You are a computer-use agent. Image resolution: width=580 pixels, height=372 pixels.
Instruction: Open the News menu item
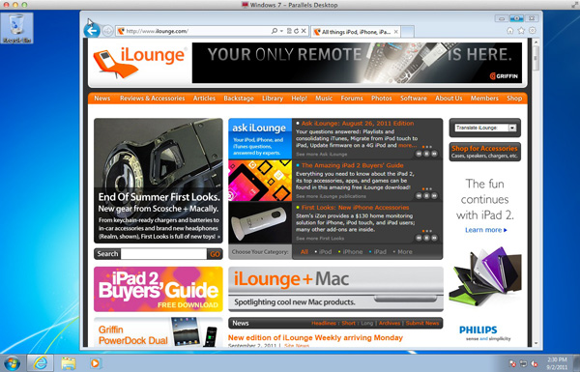tap(102, 99)
